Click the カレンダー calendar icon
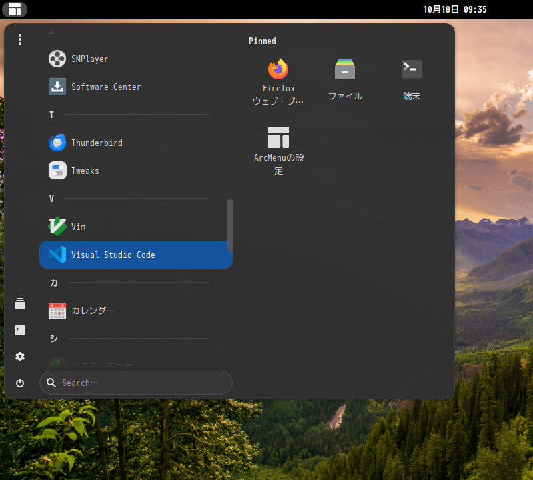 pos(57,311)
